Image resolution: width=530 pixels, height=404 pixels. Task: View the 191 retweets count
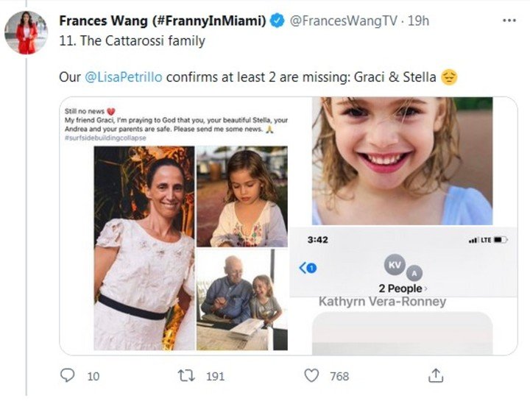[215, 376]
